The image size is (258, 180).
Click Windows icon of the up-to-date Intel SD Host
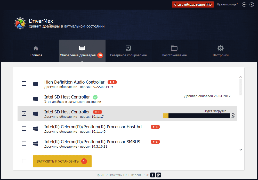coord(35,99)
